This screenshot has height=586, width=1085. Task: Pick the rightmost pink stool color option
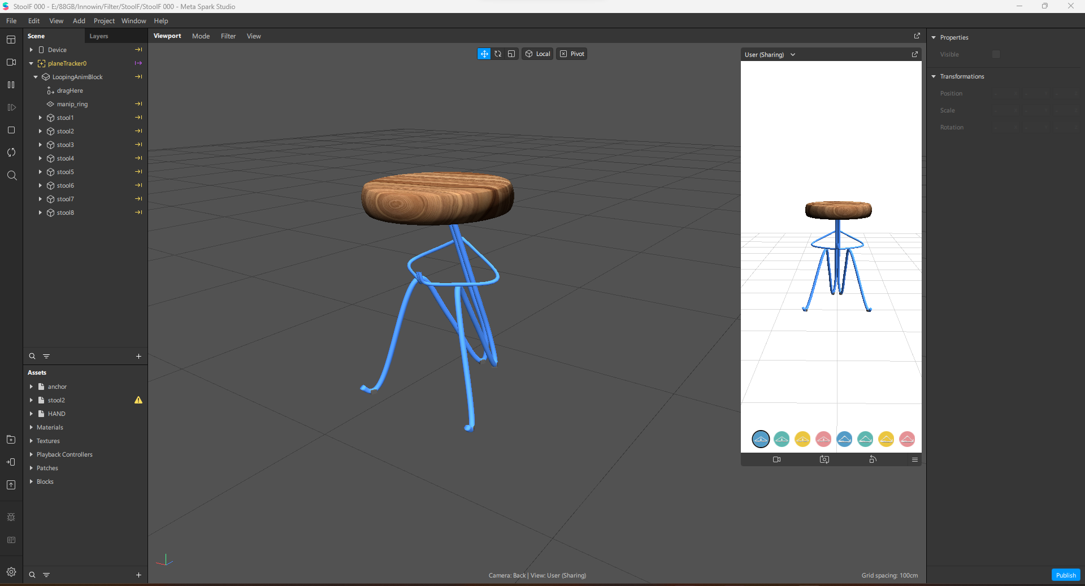(x=907, y=439)
